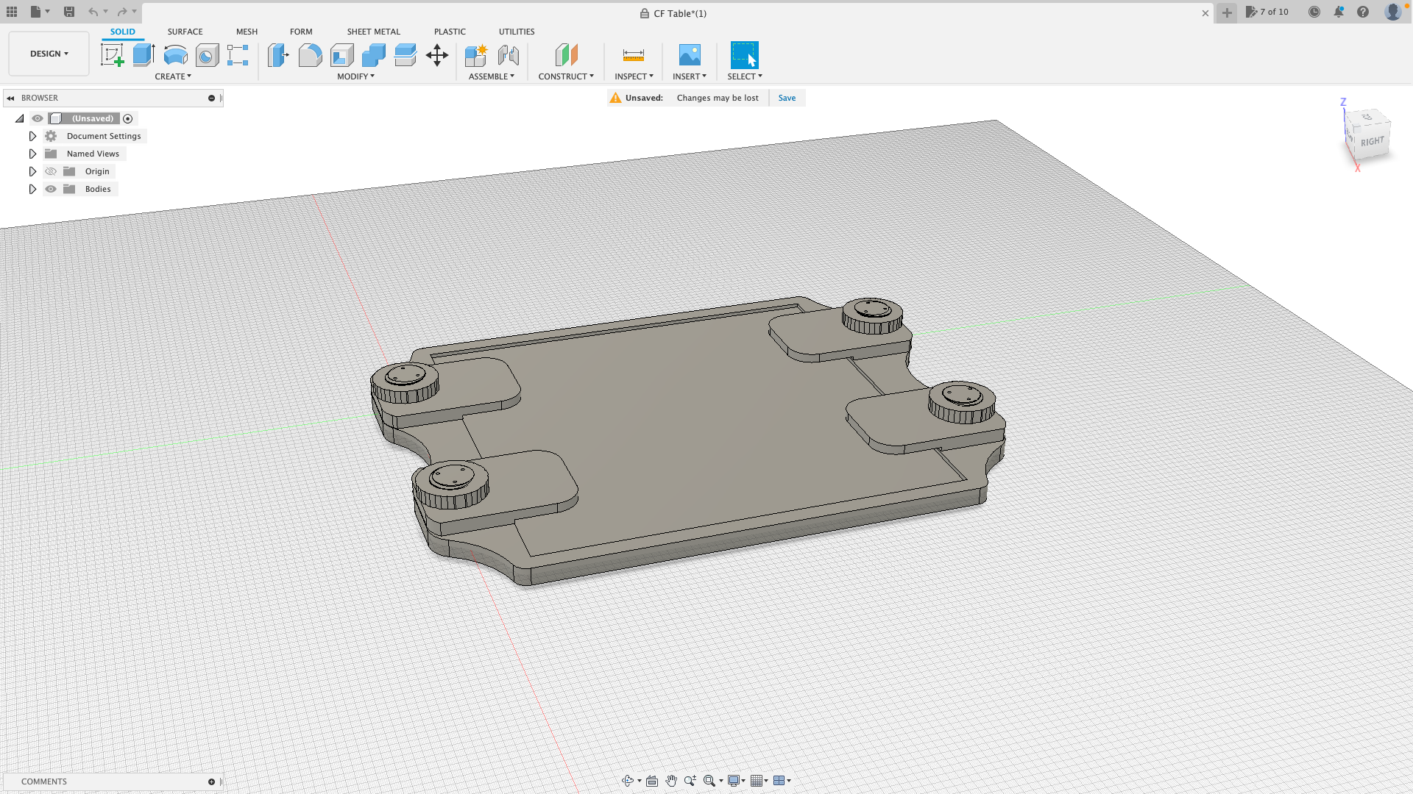The width and height of the screenshot is (1413, 794).
Task: Open the Insert dropdown menu
Action: tap(690, 76)
